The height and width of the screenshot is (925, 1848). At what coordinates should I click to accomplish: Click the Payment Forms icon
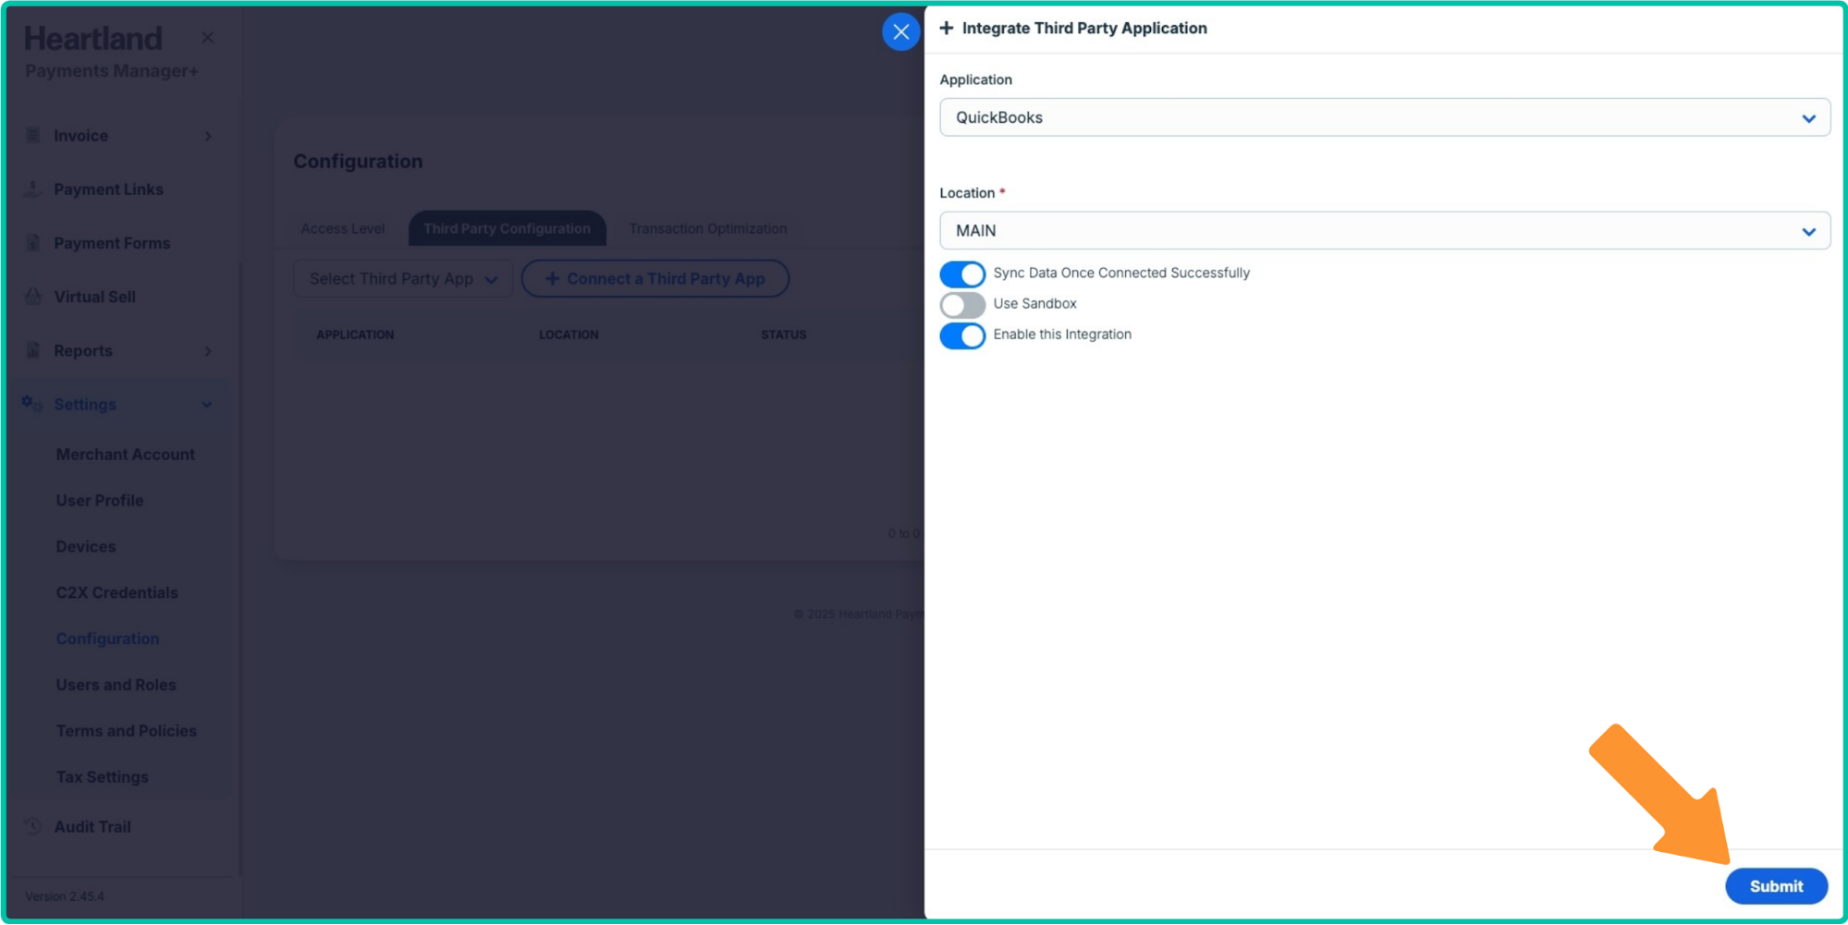point(33,243)
